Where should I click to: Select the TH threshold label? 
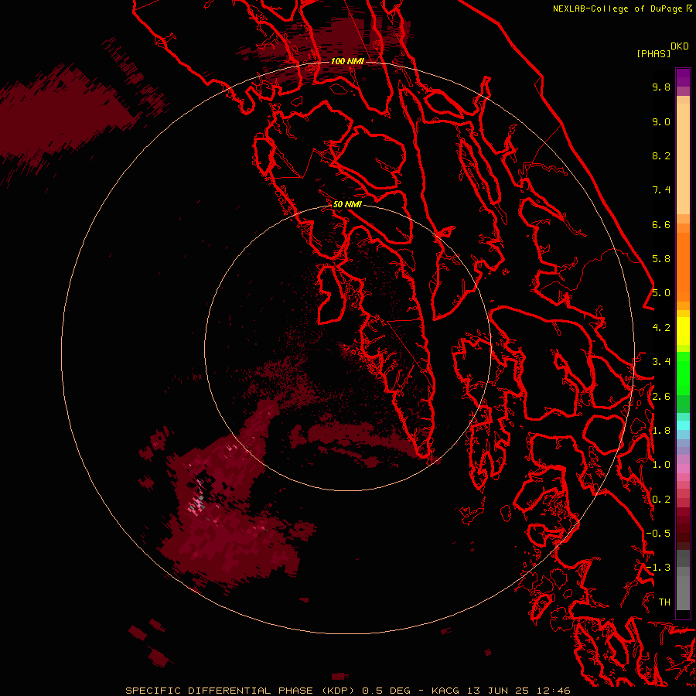(664, 602)
